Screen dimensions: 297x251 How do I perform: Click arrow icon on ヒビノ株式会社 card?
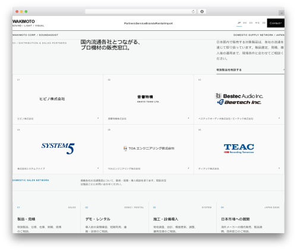click(98, 118)
